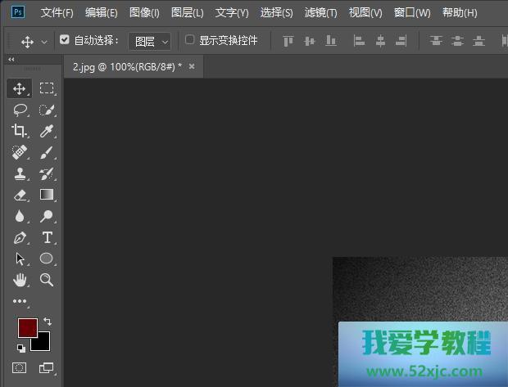This screenshot has width=508, height=387.
Task: Toggle the 自动选择 checkbox
Action: tap(66, 40)
